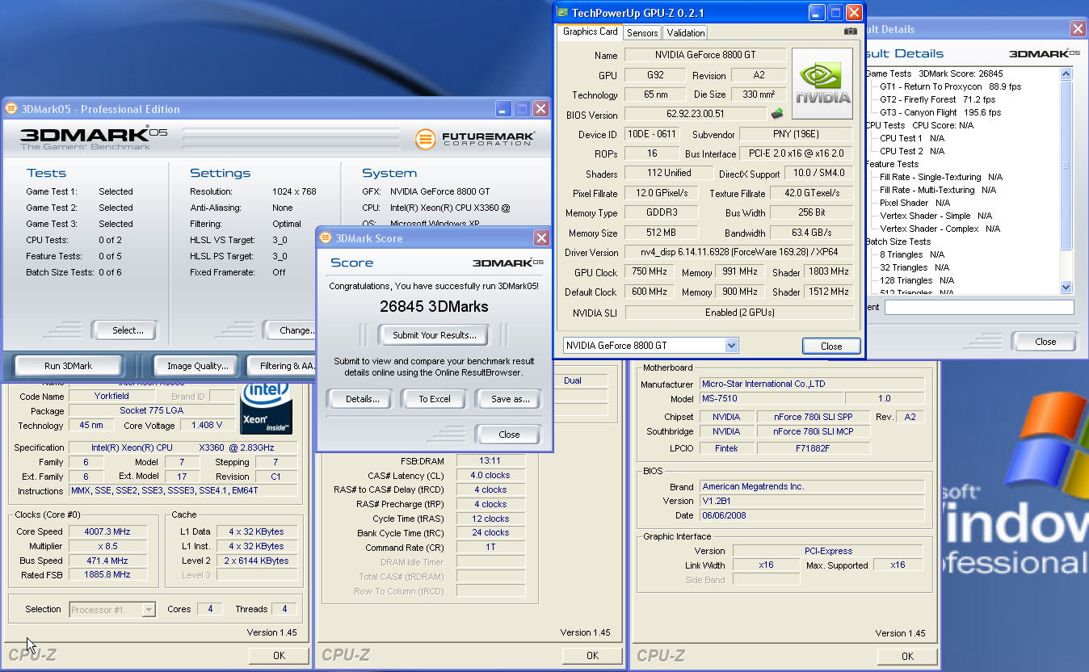Click the Bus Speed 471.4 MHz value
The image size is (1089, 672).
108,561
